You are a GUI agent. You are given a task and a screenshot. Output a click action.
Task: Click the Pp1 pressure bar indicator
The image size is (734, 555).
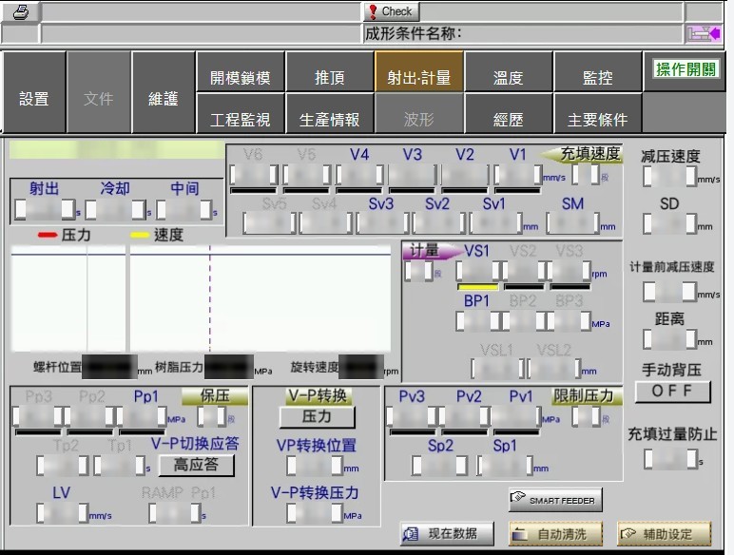point(142,431)
